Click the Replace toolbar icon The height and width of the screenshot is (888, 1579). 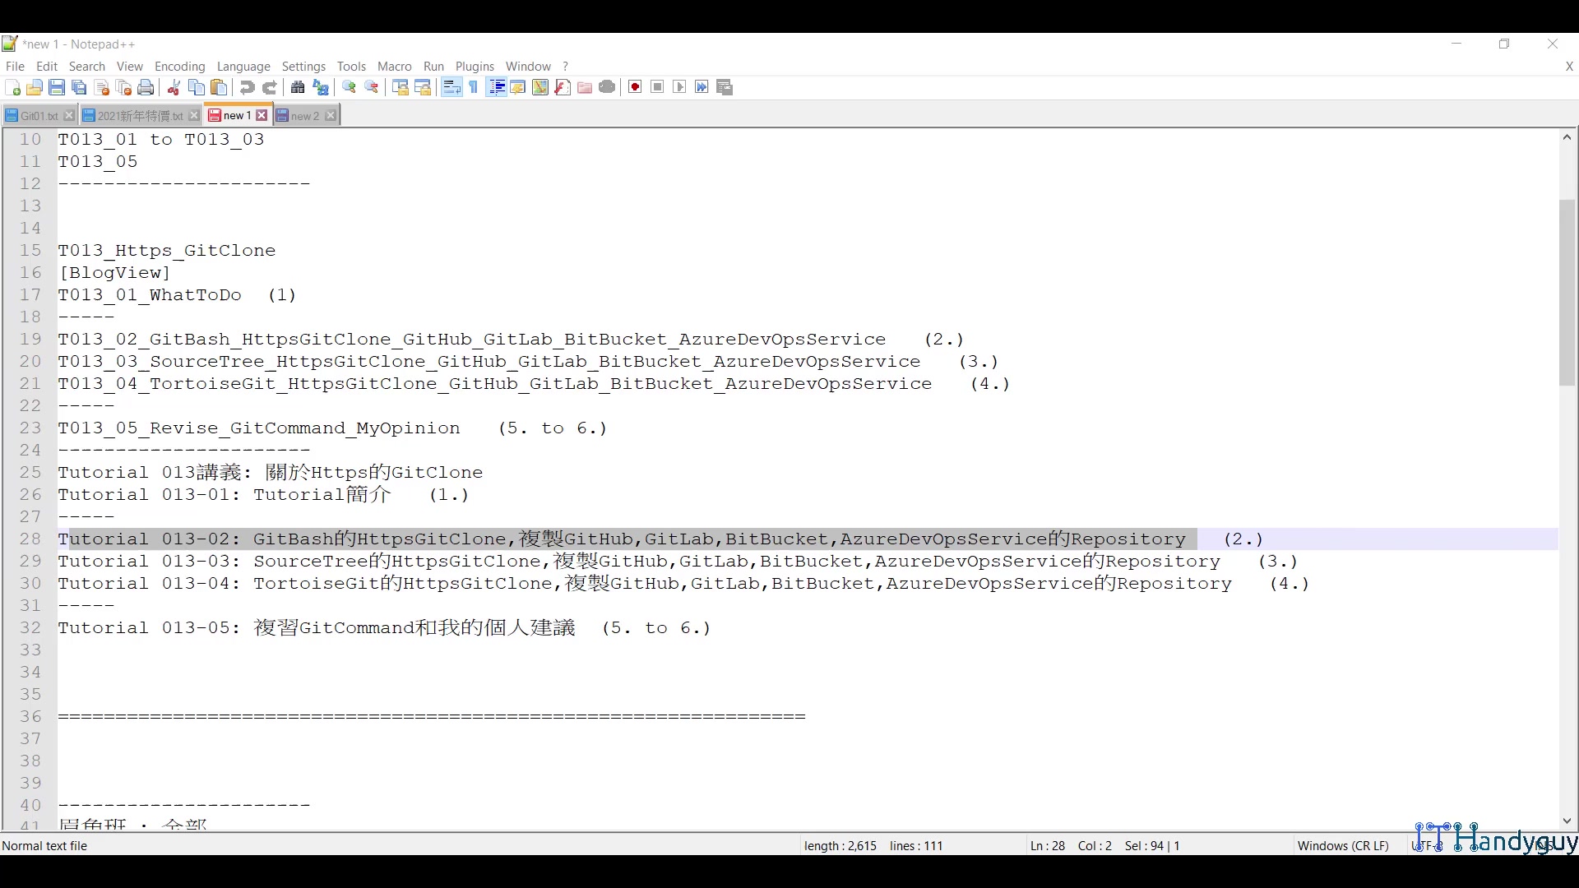(320, 87)
